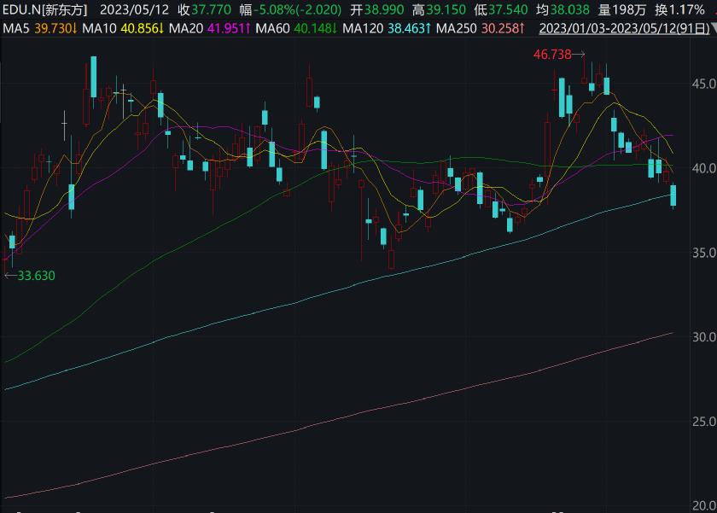The width and height of the screenshot is (717, 513).
Task: Click the volume value 量198万
Action: (x=622, y=9)
